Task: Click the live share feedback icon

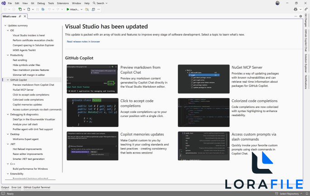Action: click(306, 9)
